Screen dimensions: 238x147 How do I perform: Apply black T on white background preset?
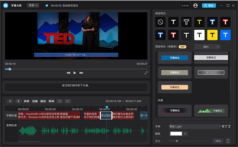199,35
